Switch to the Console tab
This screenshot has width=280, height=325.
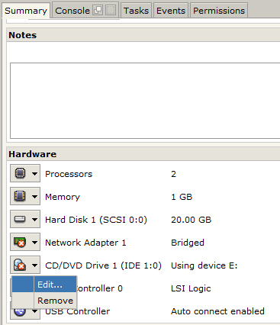pyautogui.click(x=72, y=11)
